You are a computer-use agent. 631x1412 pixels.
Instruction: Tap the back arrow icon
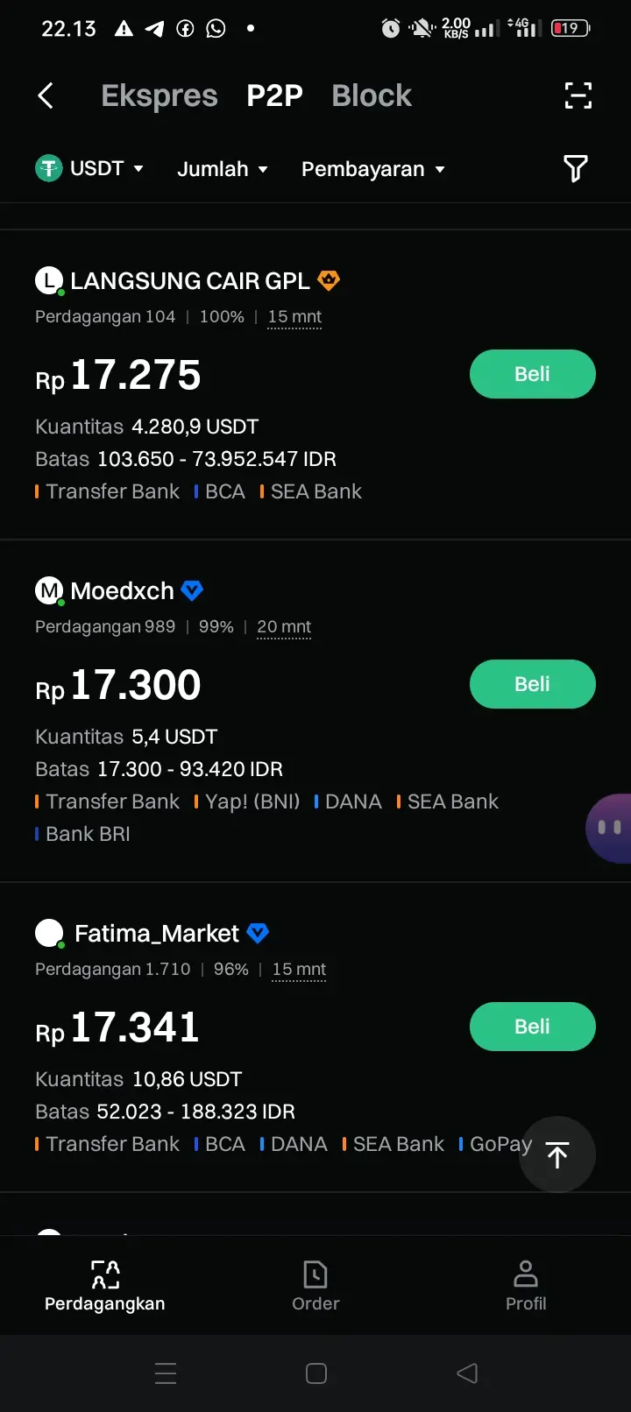[x=46, y=95]
